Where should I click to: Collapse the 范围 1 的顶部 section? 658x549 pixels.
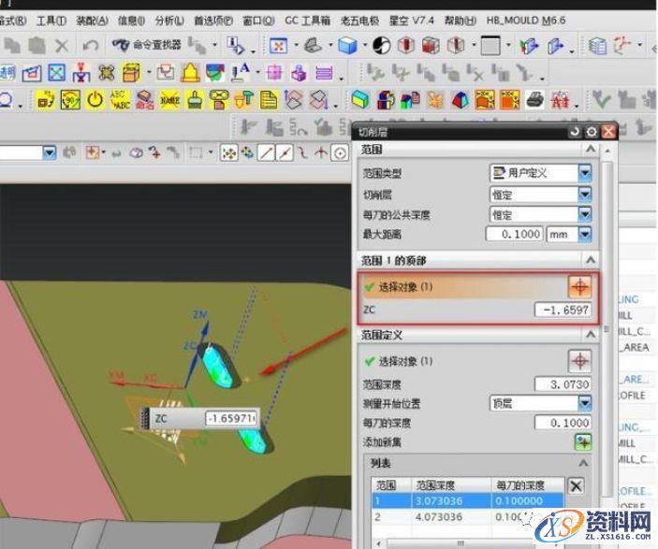click(590, 260)
